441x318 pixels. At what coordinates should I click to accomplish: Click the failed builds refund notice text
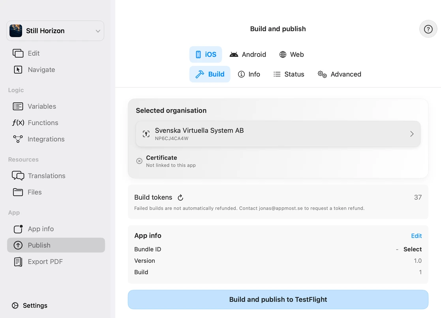(x=249, y=208)
